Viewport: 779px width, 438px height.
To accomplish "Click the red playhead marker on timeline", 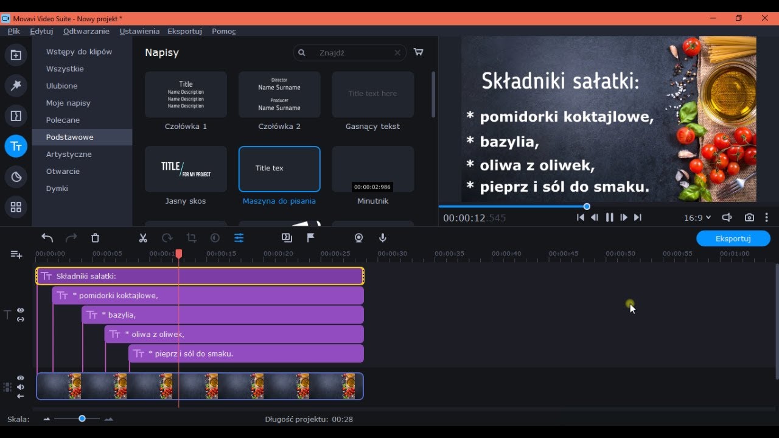I will point(179,254).
